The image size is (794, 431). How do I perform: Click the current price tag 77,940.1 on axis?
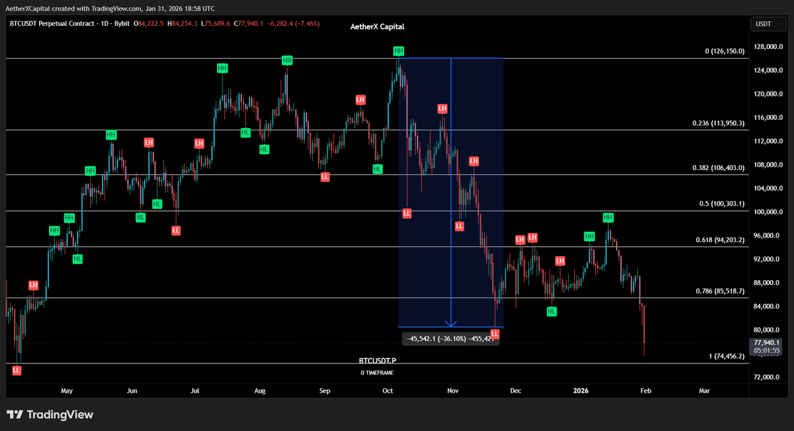tap(768, 342)
